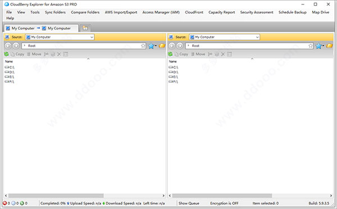Viewport: 337px width, 209px height.
Task: Click Encryption is OFF status
Action: pyautogui.click(x=224, y=203)
